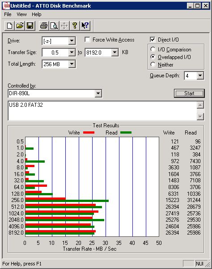This screenshot has height=269, width=212.
Task: Click the read value 31244 in results
Action: tap(194, 200)
